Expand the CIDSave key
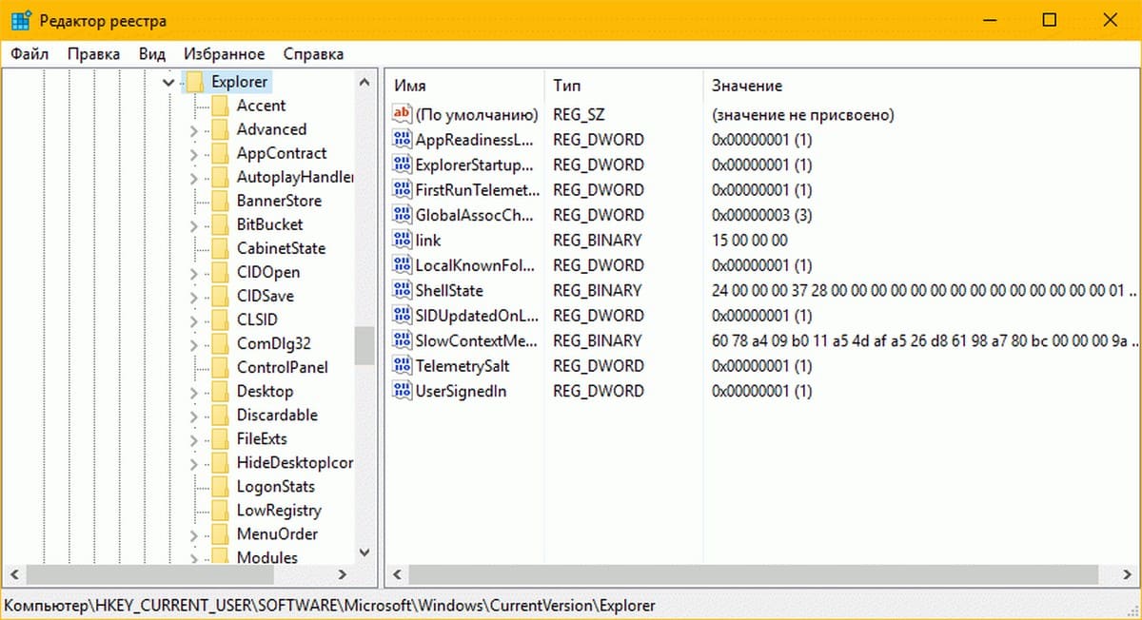The image size is (1142, 620). 193,297
